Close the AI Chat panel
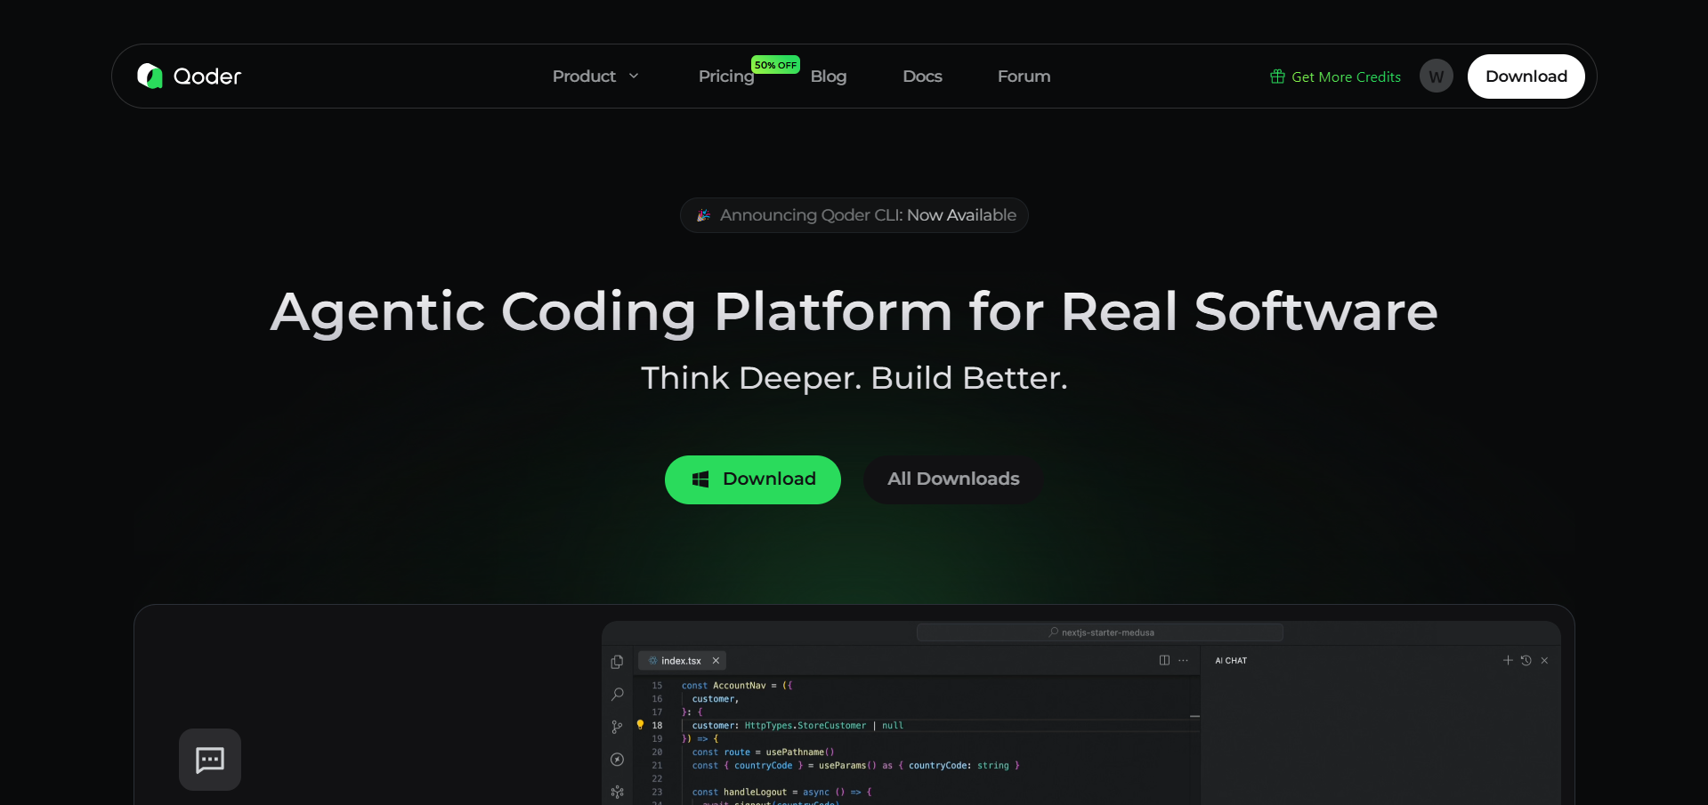This screenshot has width=1708, height=805. point(1544,660)
